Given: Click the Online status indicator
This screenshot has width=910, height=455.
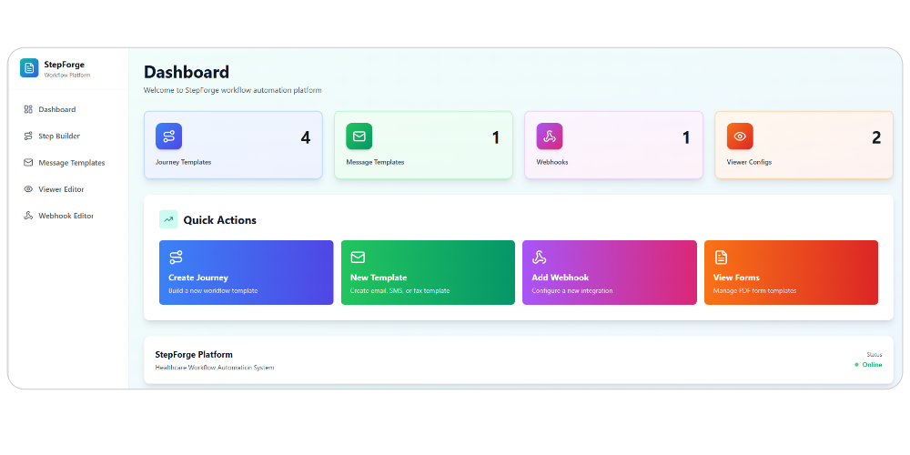Looking at the screenshot, I should coord(871,365).
